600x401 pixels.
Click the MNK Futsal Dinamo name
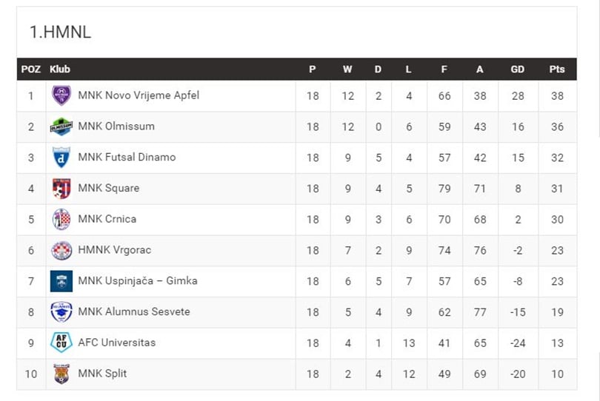point(127,157)
